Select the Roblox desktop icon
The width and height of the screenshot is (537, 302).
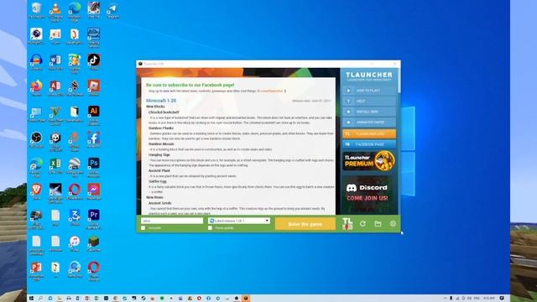[94, 87]
